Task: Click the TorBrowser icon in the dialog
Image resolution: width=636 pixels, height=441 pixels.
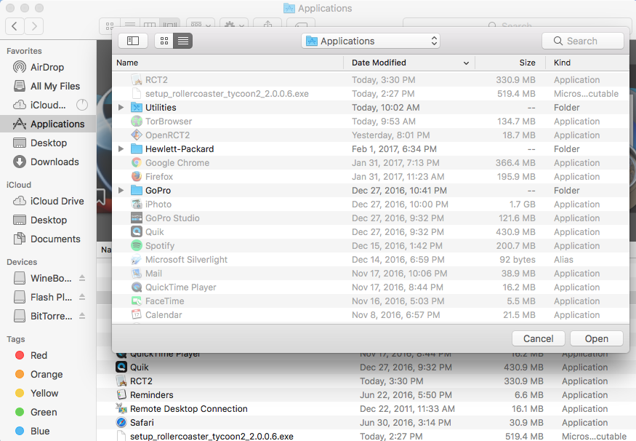Action: tap(137, 121)
